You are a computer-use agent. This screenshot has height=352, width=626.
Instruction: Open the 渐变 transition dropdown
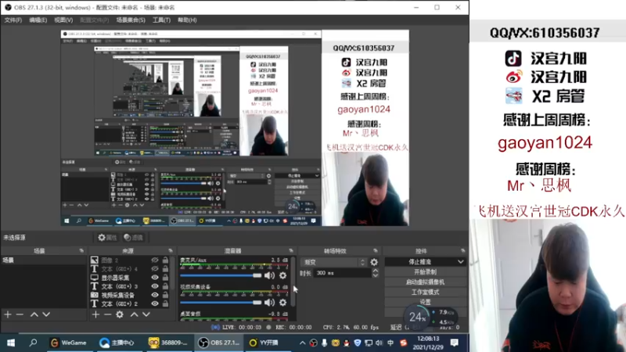[x=334, y=262]
